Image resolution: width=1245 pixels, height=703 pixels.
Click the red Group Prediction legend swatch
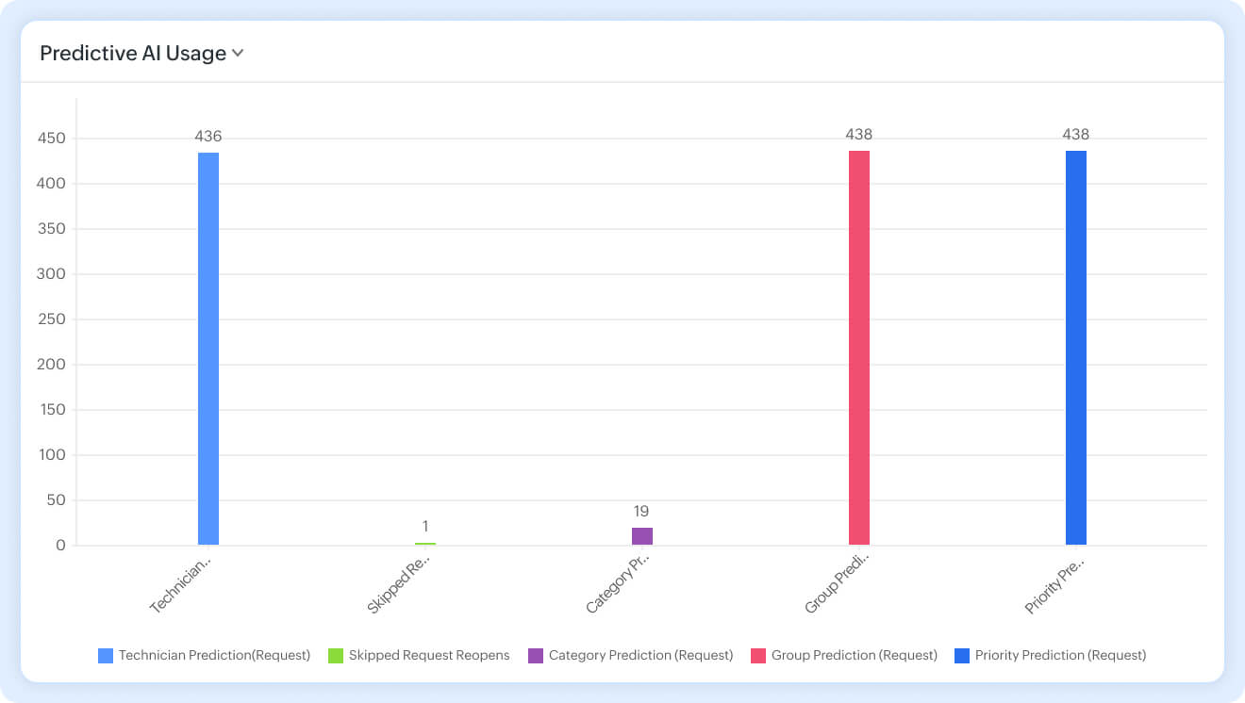757,656
